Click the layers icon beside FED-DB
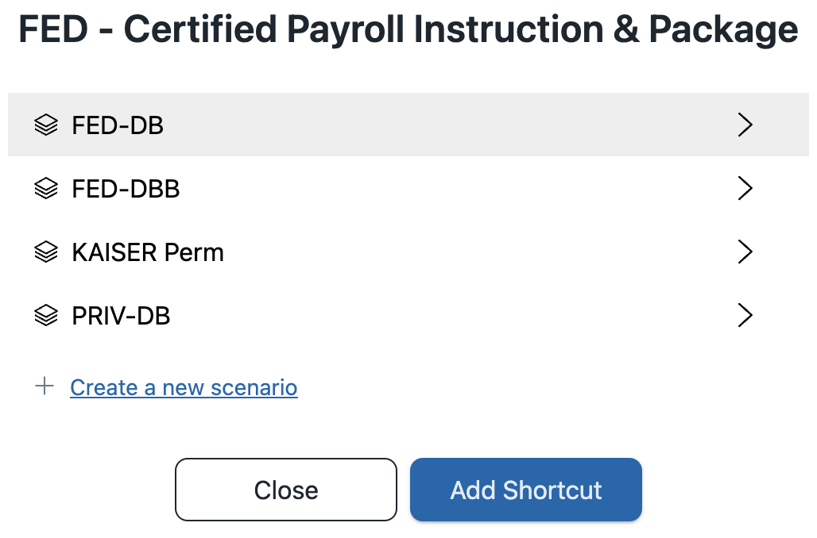Viewport: 817px width, 538px height. [x=46, y=125]
